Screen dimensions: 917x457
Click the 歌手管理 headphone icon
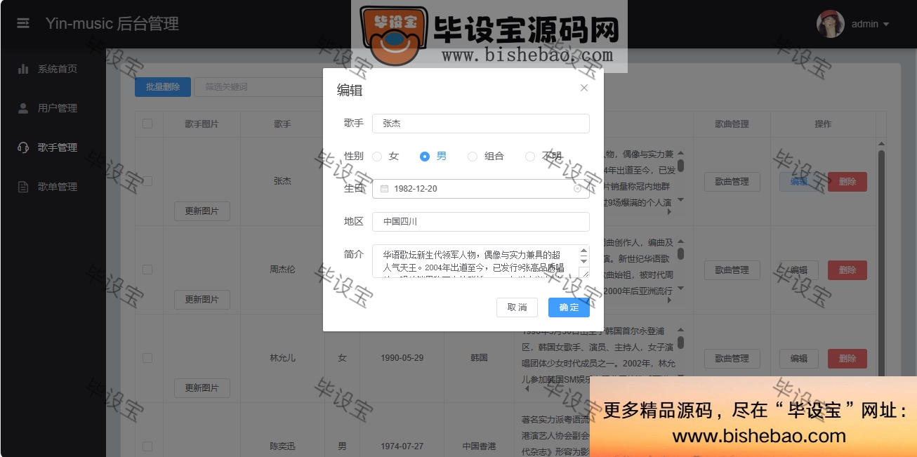point(23,147)
